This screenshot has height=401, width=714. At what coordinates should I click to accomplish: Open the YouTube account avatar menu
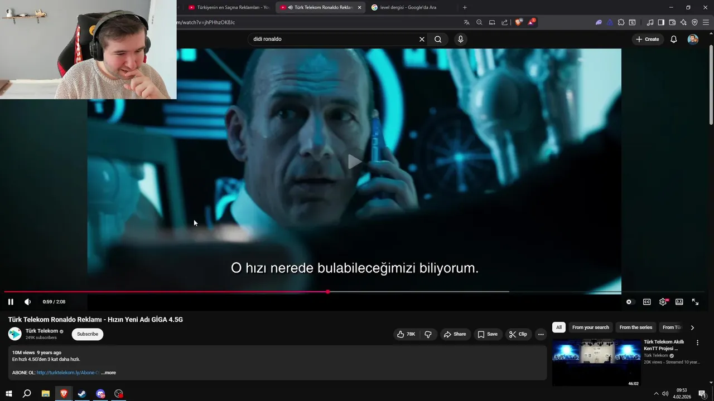(x=693, y=39)
